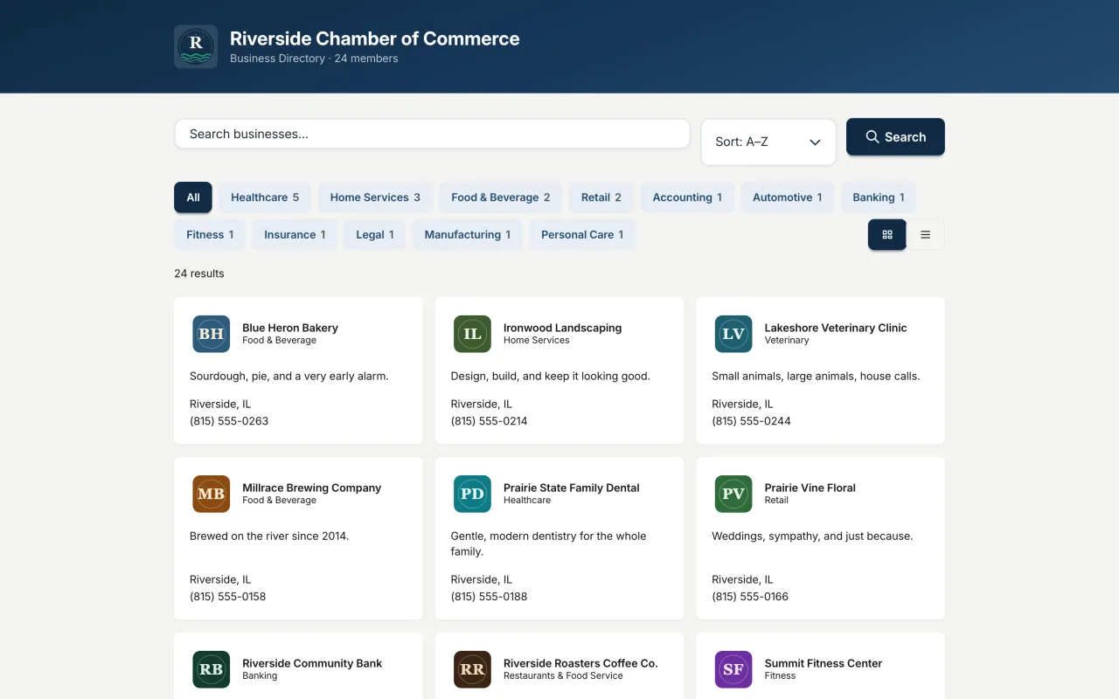Filter by Retail category
Image resolution: width=1119 pixels, height=699 pixels.
pyautogui.click(x=601, y=197)
